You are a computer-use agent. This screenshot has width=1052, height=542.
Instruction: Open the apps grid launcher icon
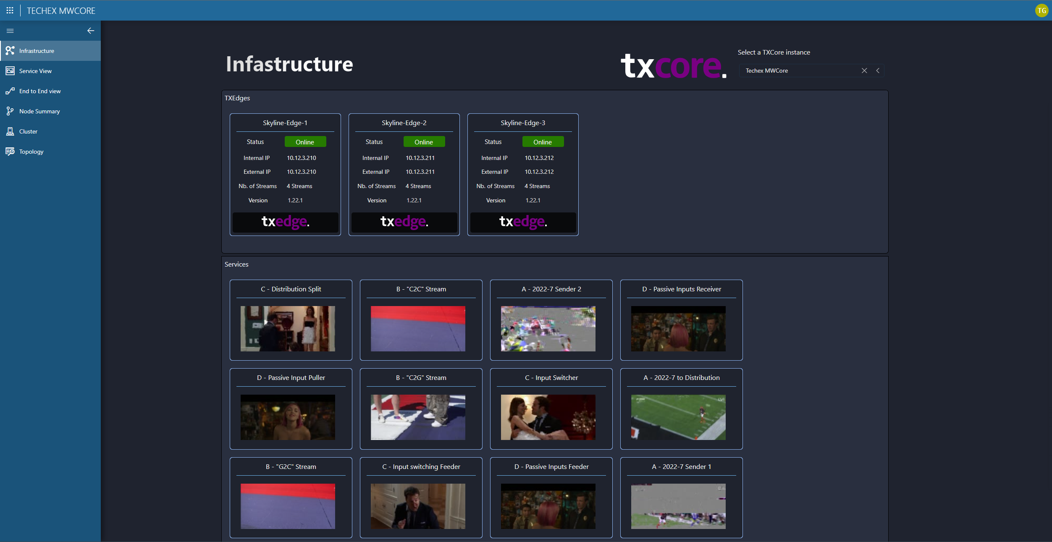click(x=10, y=10)
